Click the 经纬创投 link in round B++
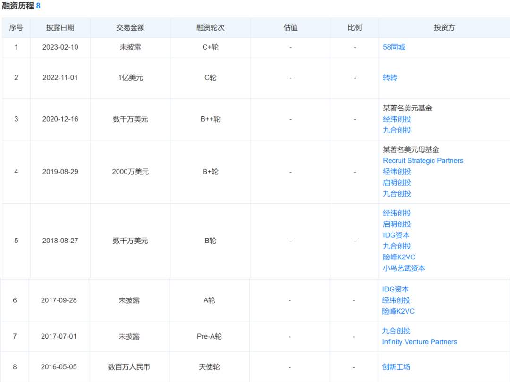The image size is (510, 382). 396,119
